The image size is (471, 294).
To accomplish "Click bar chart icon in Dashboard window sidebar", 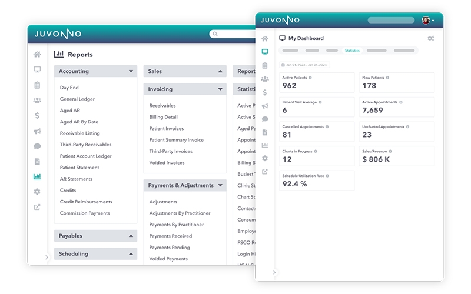I will click(x=264, y=145).
